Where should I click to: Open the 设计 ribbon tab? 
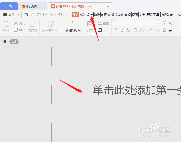point(90,15)
